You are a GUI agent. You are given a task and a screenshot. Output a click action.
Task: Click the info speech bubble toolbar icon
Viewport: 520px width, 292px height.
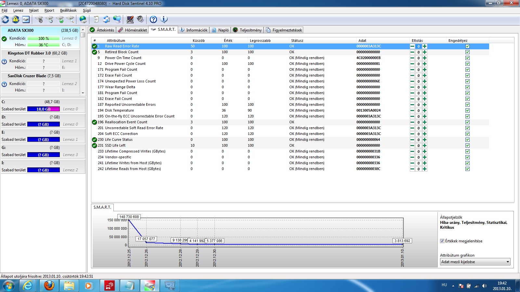tap(164, 19)
